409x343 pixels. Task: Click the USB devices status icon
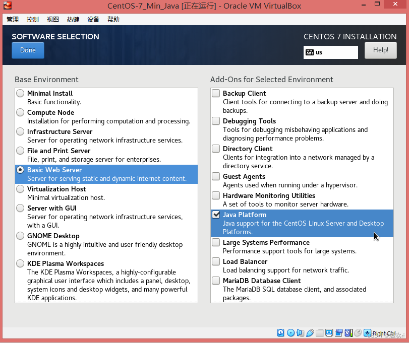pos(310,332)
